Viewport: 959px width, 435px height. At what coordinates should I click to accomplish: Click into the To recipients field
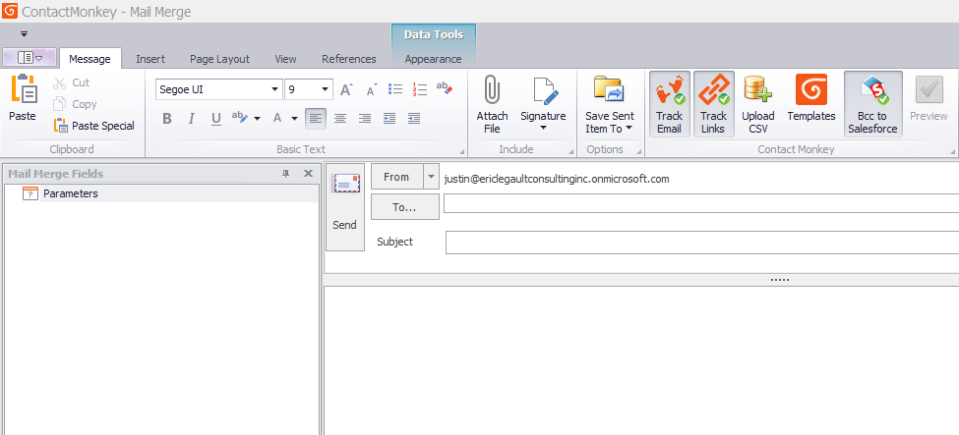pos(701,203)
